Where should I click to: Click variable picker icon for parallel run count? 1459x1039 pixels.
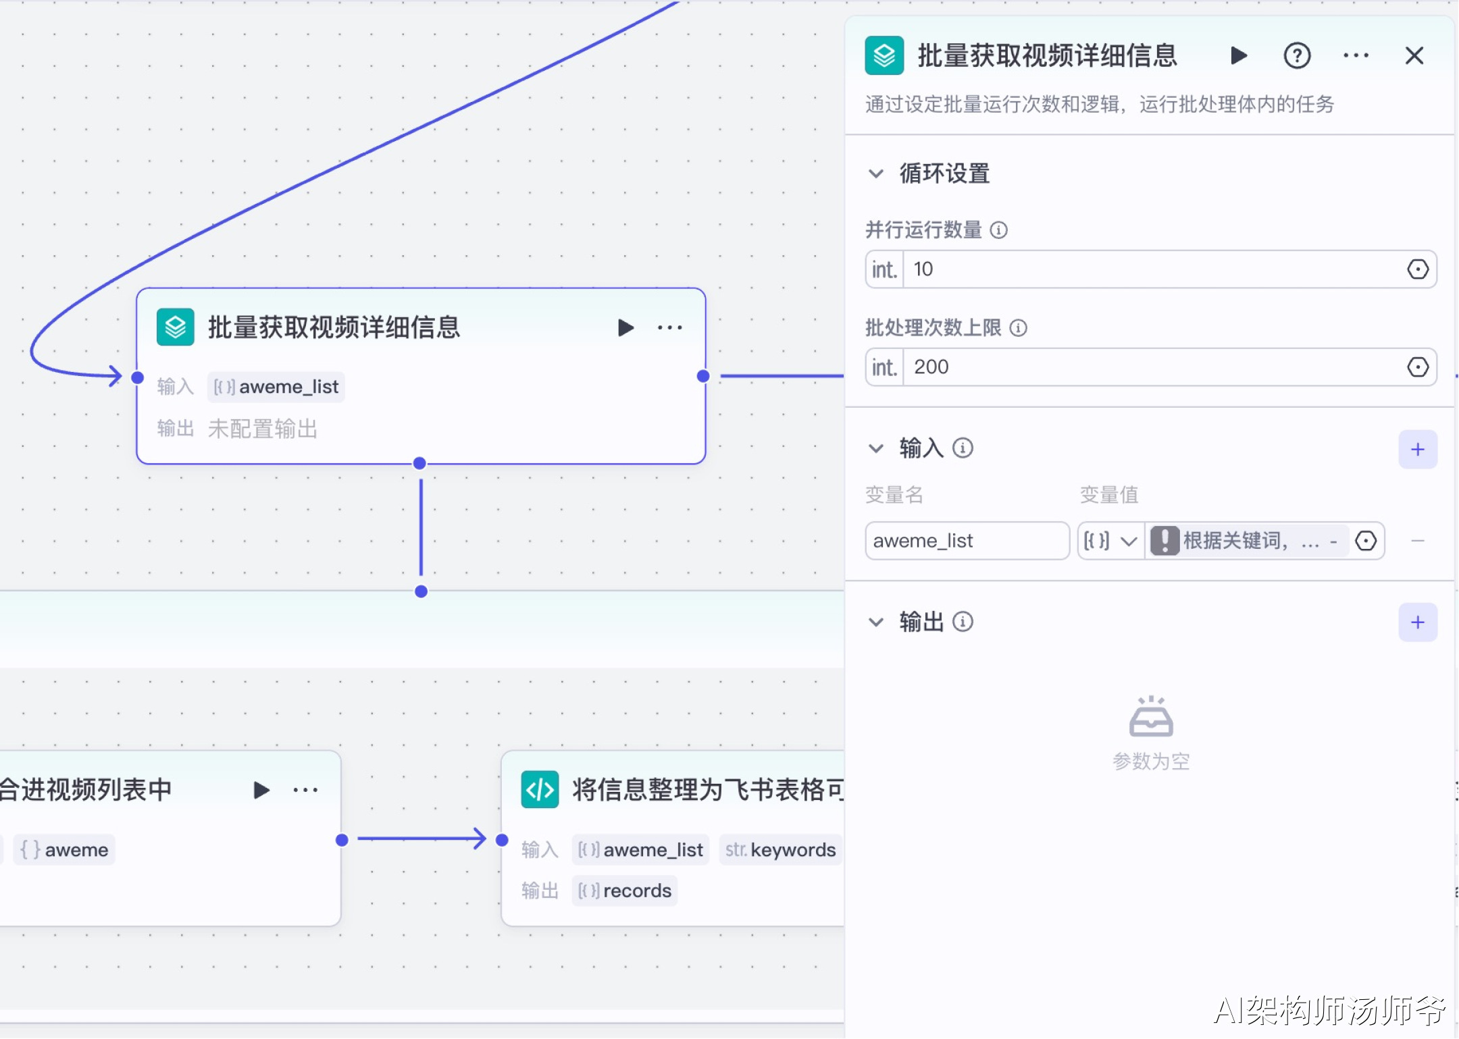click(1417, 269)
